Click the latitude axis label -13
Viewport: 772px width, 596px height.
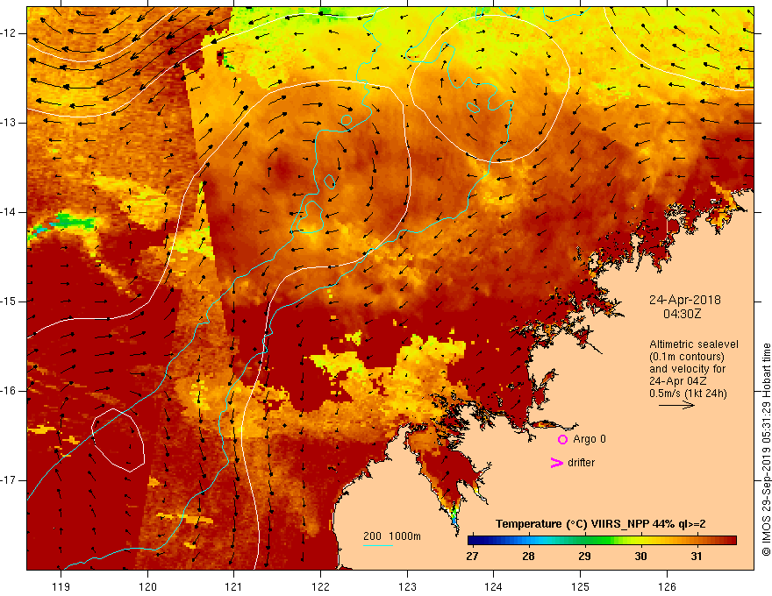click(x=10, y=123)
